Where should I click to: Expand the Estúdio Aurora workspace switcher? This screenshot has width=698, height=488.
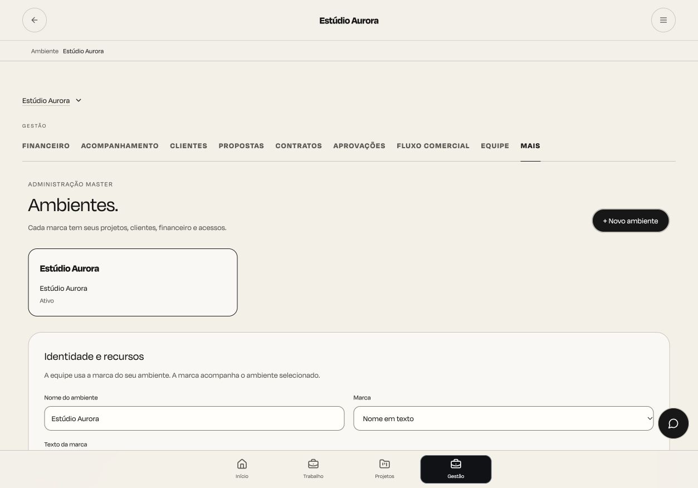[x=52, y=101]
